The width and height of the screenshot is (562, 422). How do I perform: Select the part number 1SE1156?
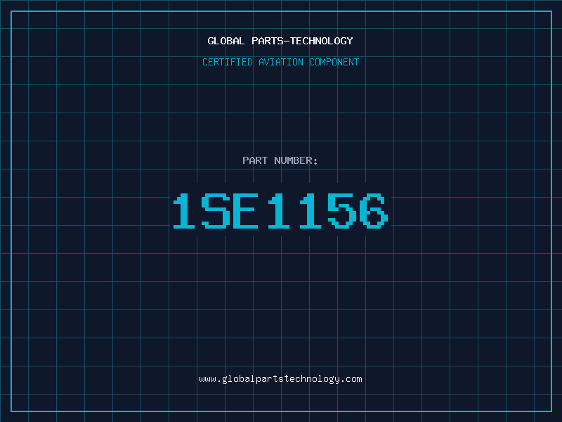280,211
